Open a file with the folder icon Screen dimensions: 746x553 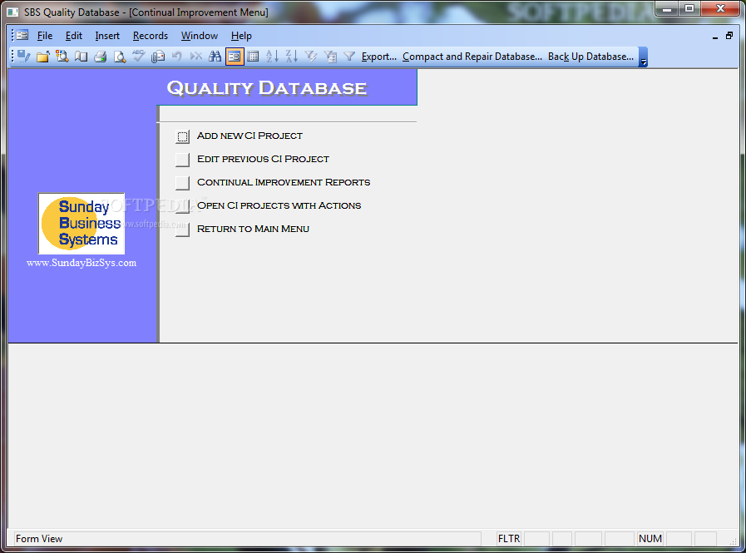[x=42, y=57]
